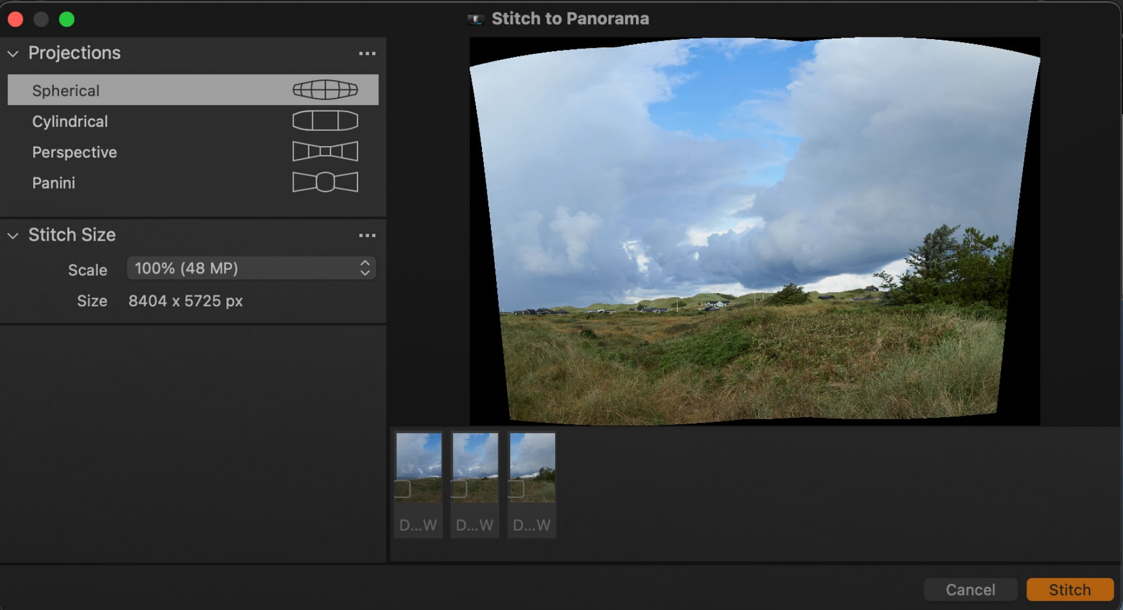Select the Spherical projection icon
Viewport: 1123px width, 610px height.
pos(325,89)
